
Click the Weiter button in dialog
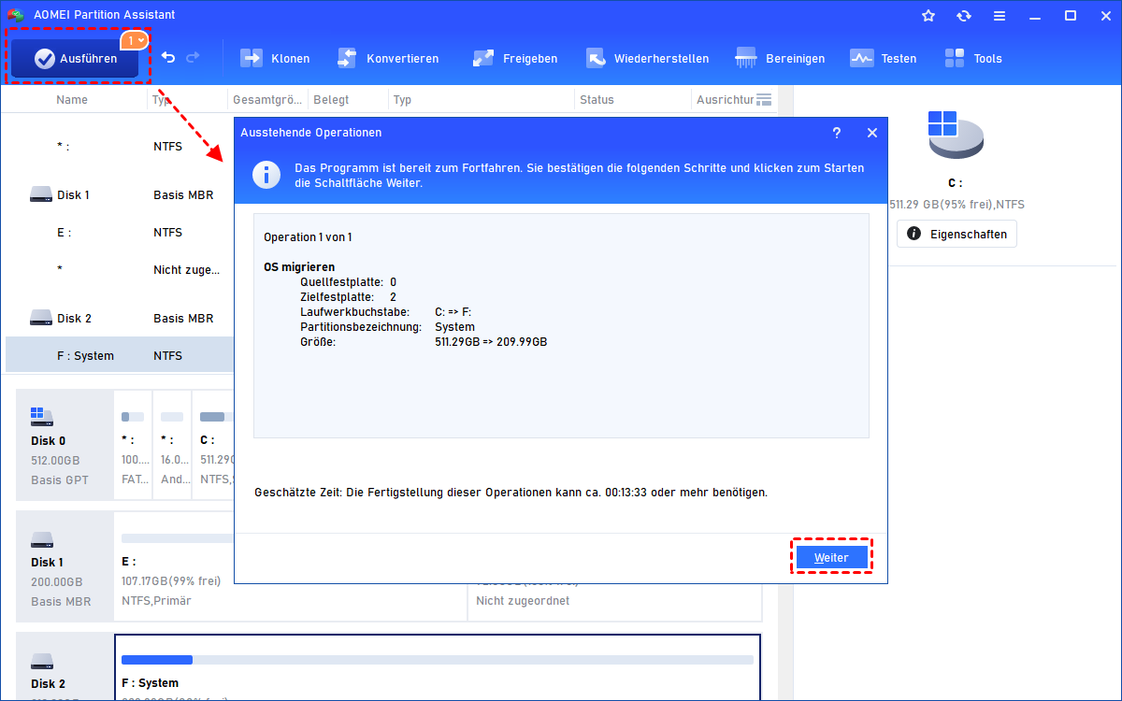(x=831, y=557)
